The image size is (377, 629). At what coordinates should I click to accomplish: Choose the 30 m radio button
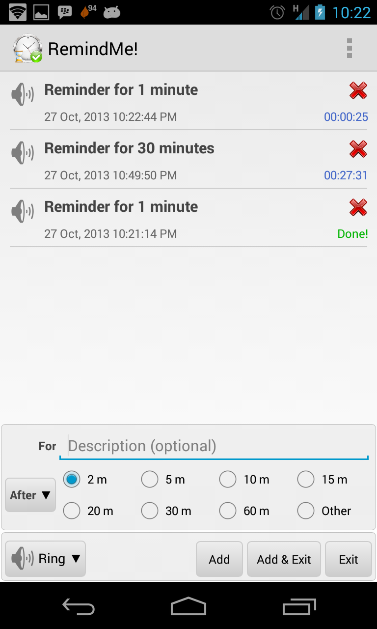tap(150, 511)
